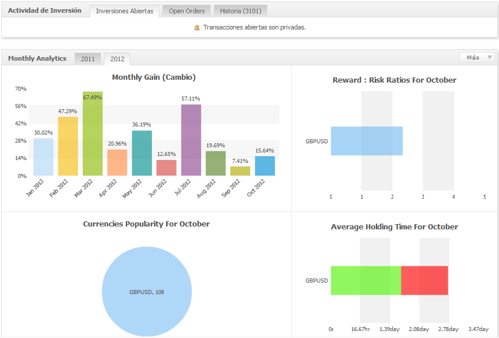Click the lock icon beside private transactions message
The image size is (499, 338).
[197, 27]
